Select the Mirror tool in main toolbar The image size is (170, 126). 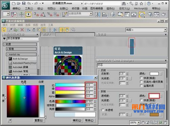tap(98, 14)
